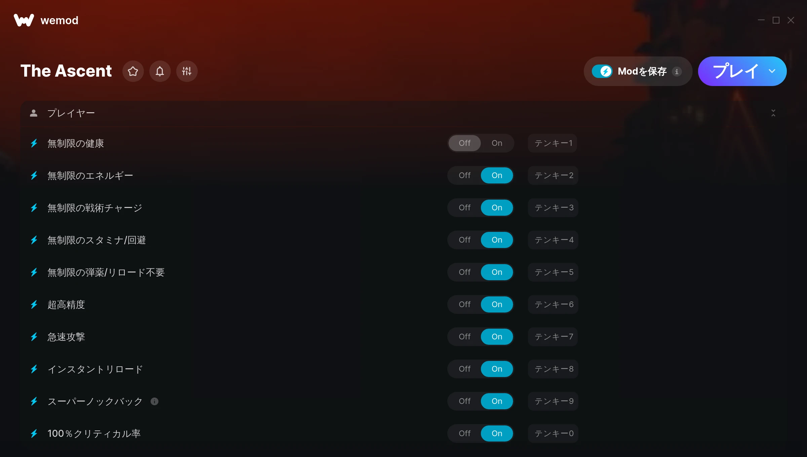Click lightning icon next to 無制限の健康
807x457 pixels.
point(34,143)
